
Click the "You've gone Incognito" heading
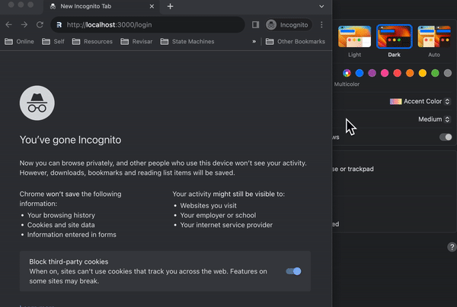70,140
